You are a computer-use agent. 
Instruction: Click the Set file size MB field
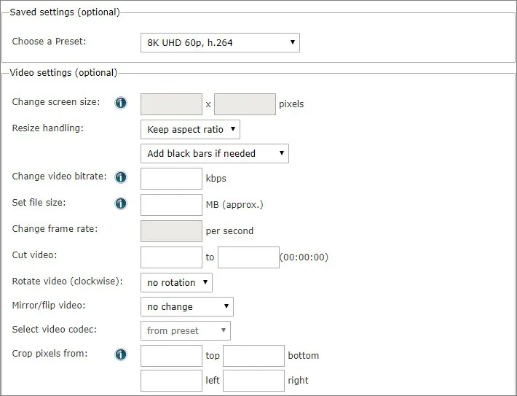[x=171, y=205]
